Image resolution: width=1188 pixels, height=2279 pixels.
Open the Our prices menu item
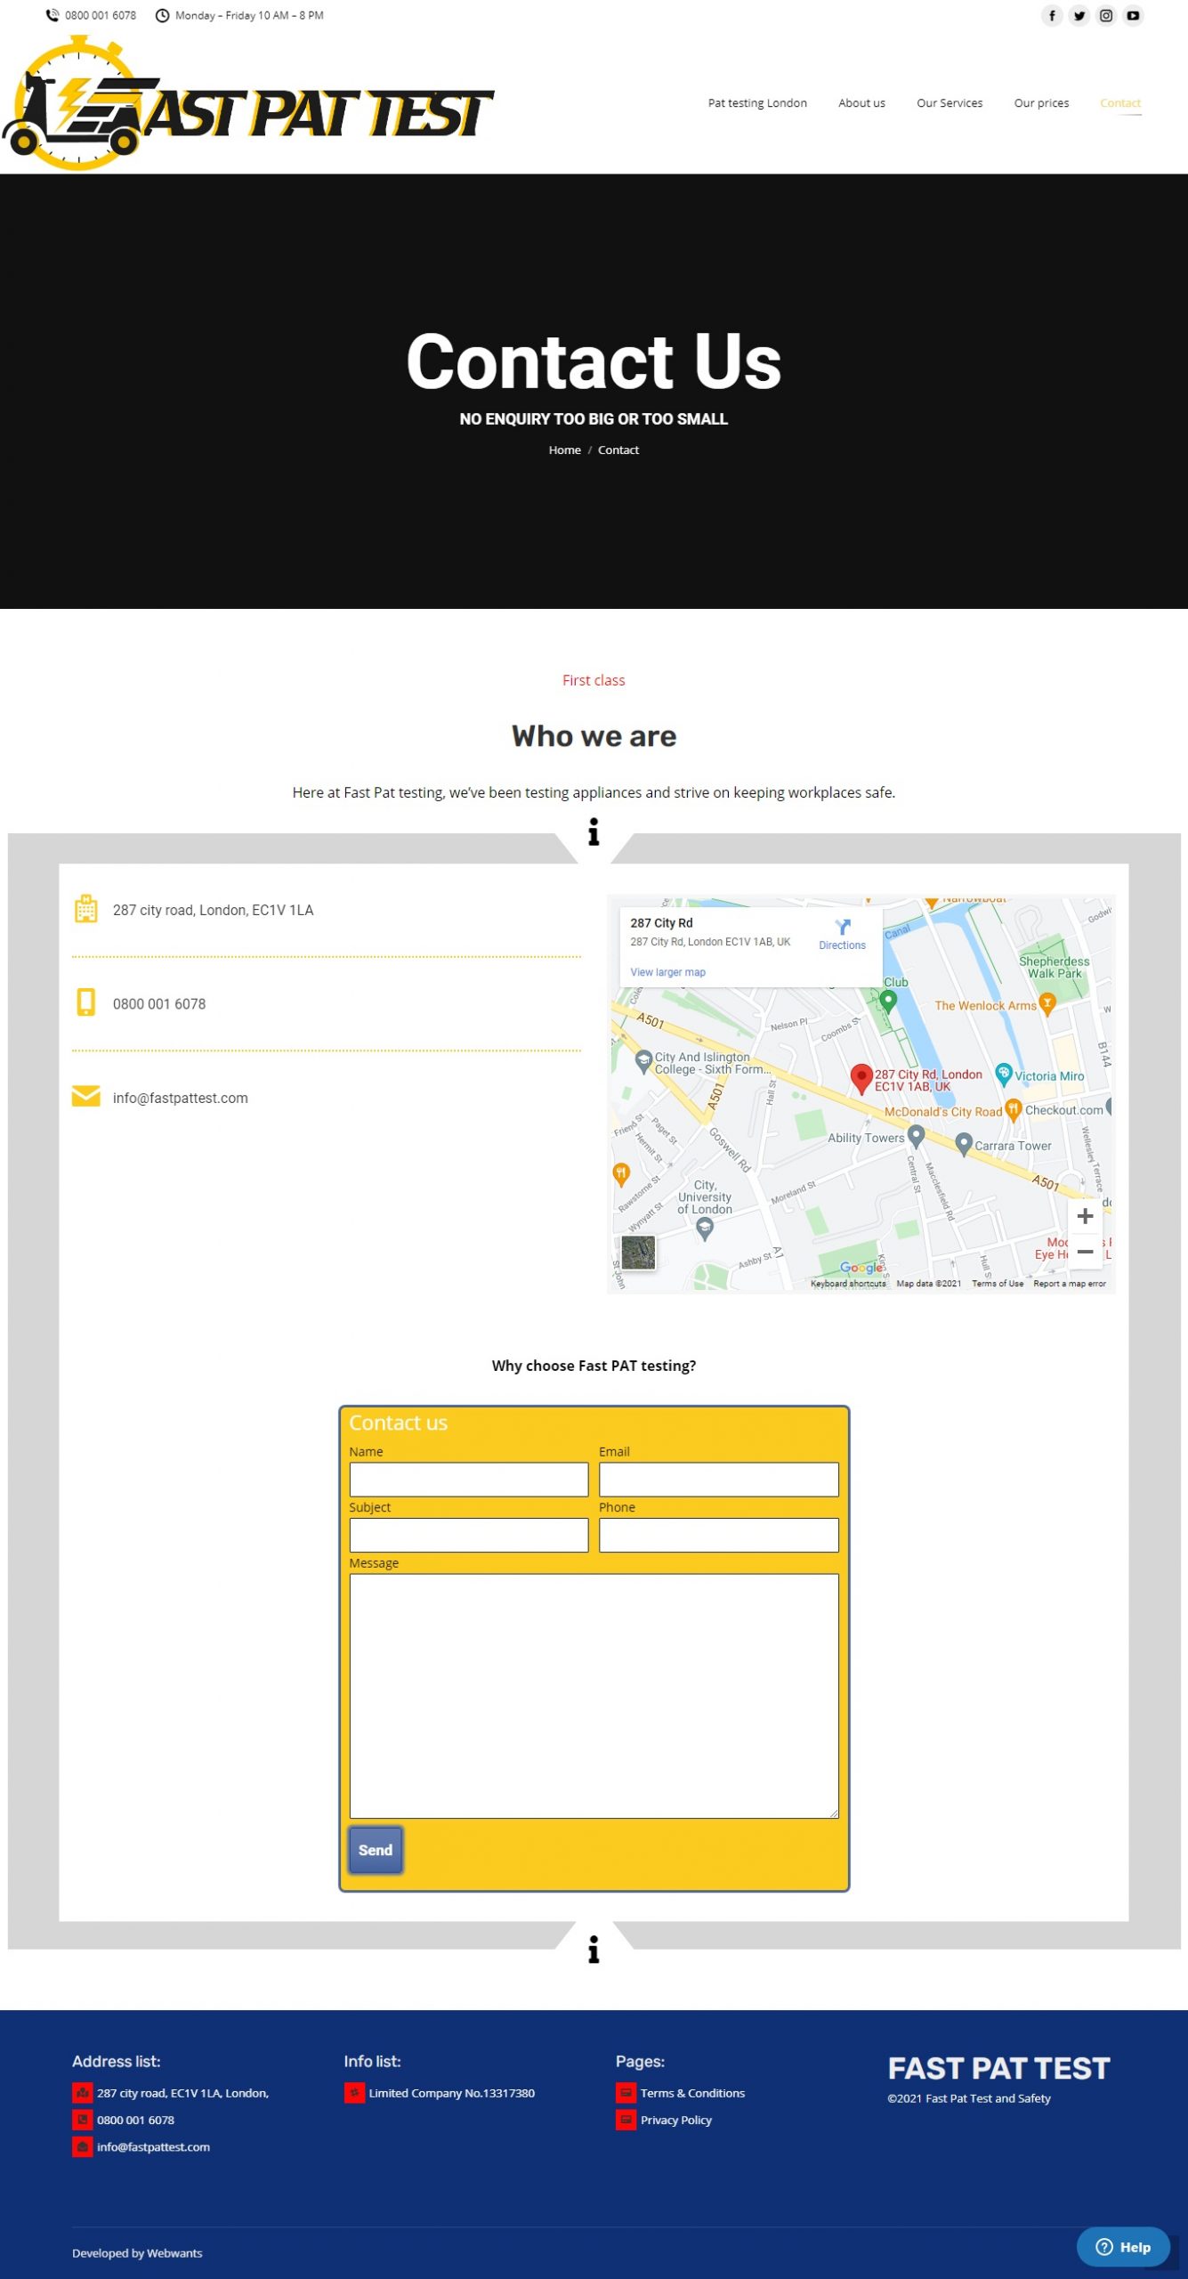click(1041, 103)
